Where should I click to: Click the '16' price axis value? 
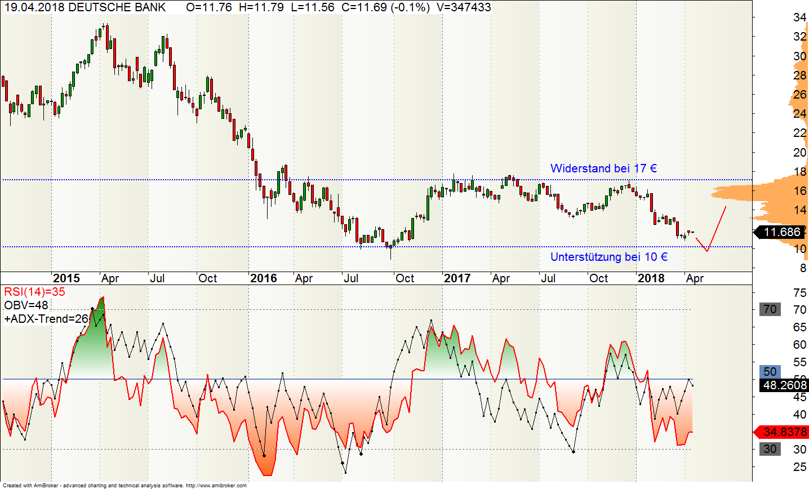[799, 191]
